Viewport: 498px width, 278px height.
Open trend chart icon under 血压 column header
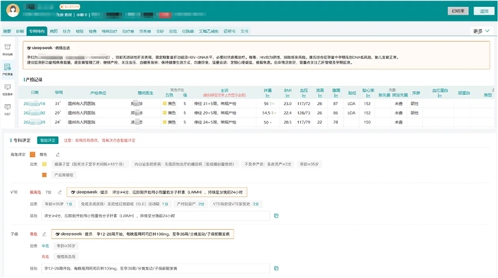[x=303, y=96]
